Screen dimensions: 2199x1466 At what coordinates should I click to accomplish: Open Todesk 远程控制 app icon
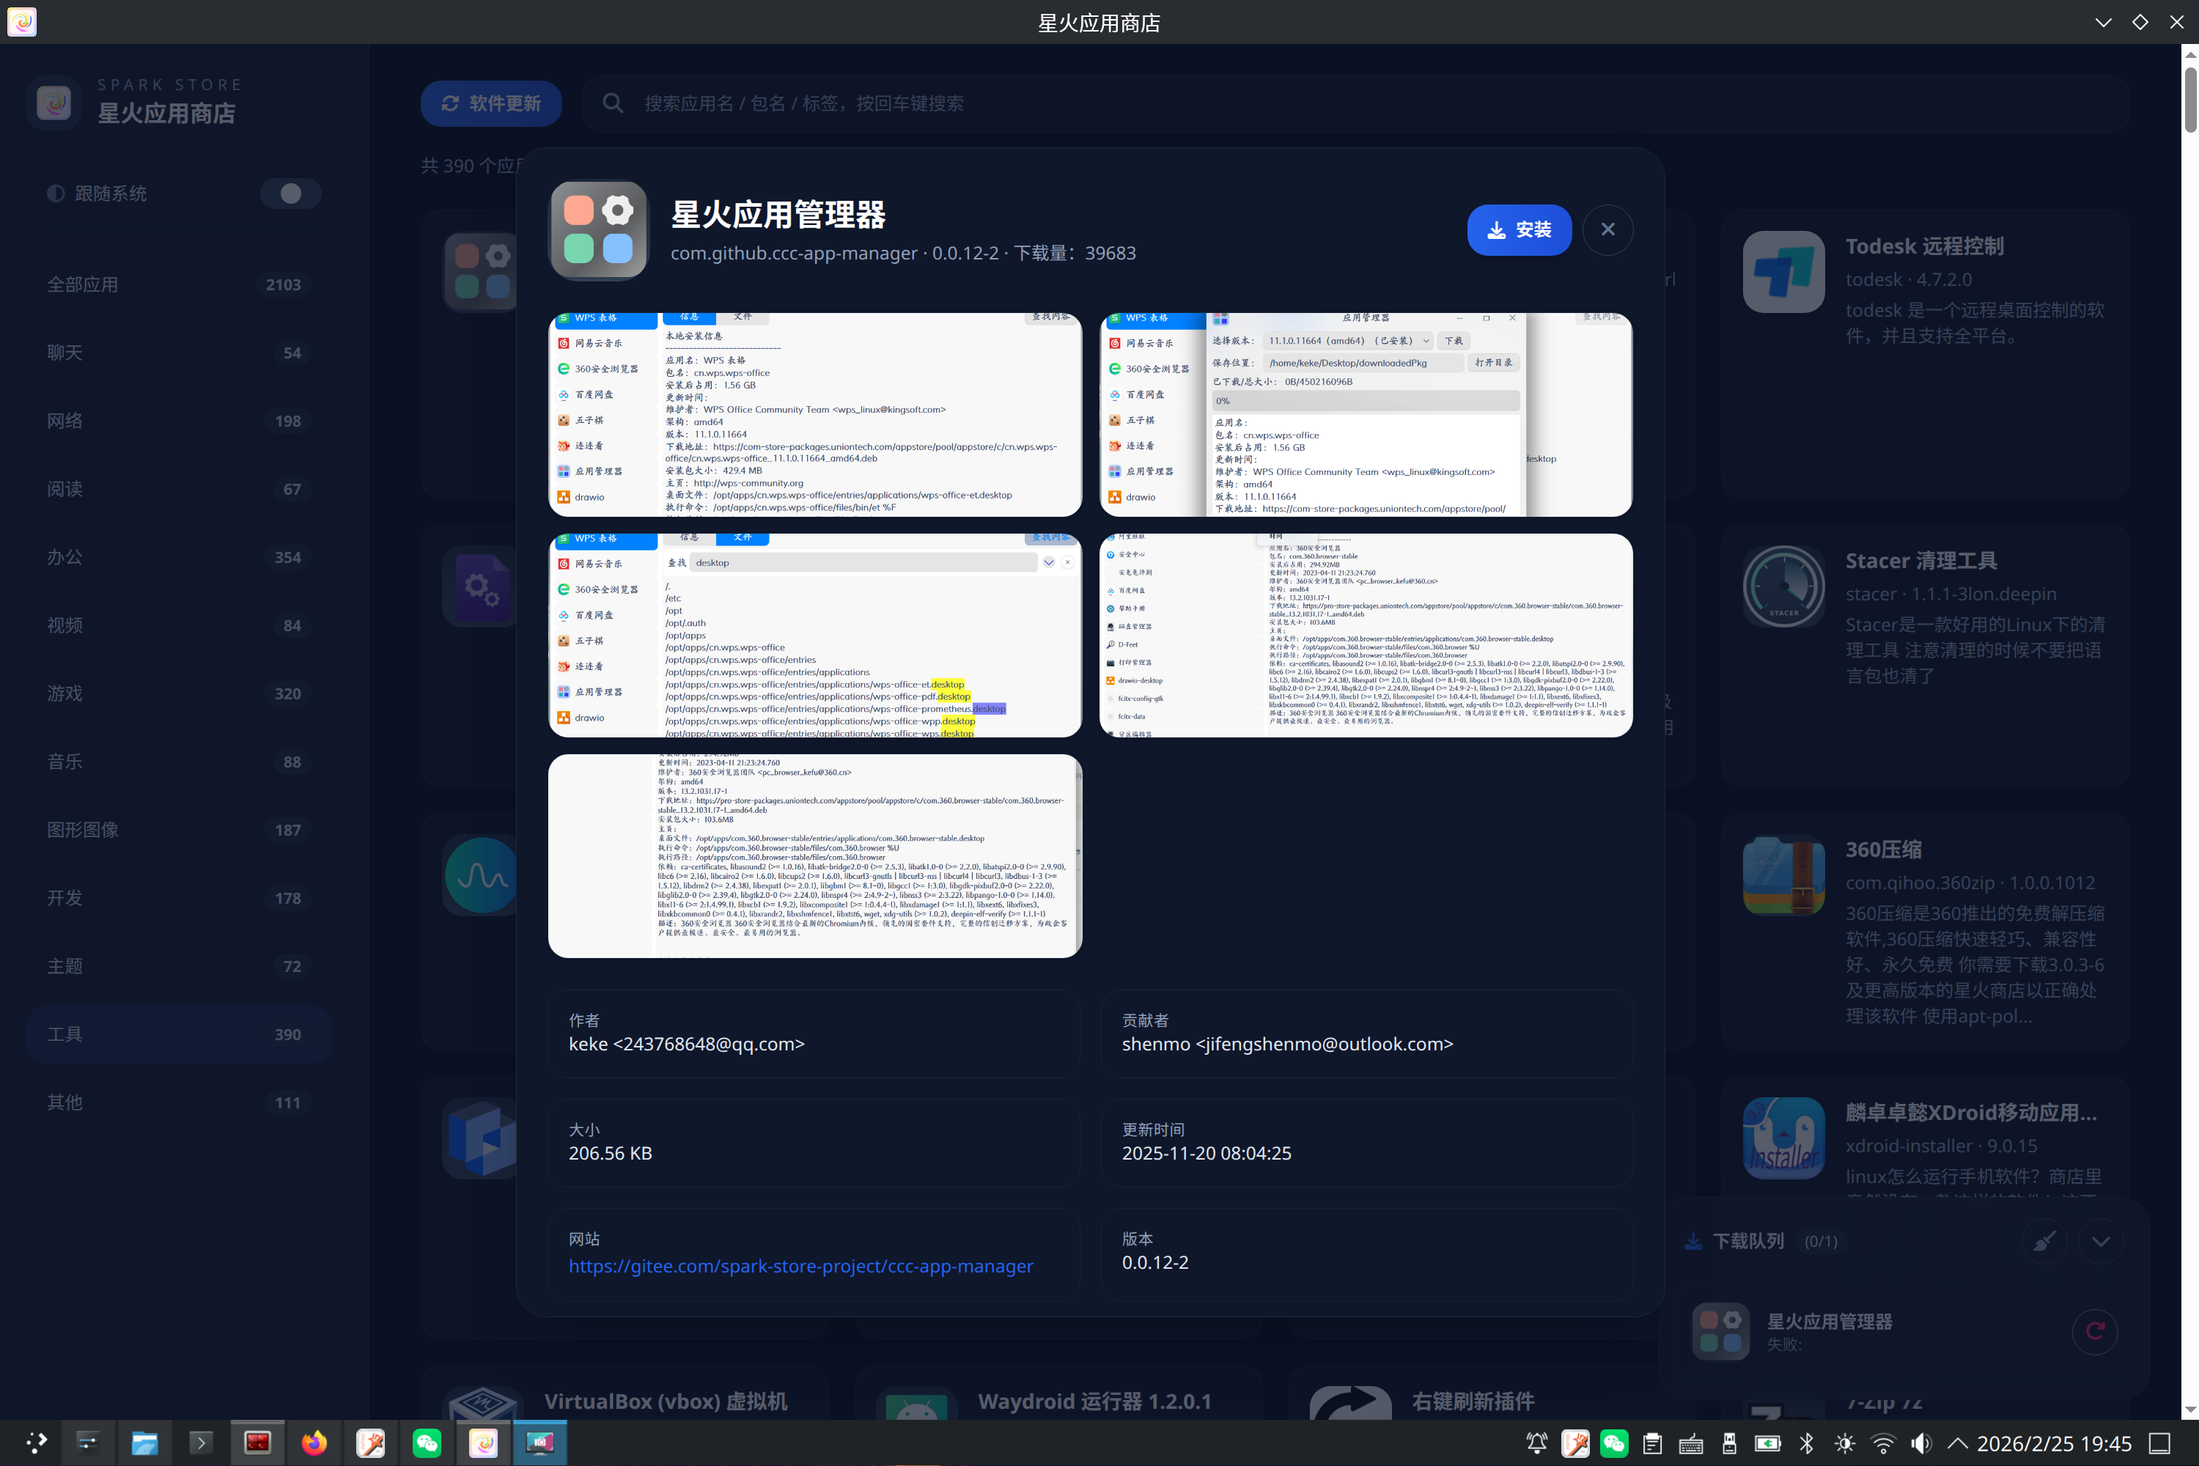tap(1783, 271)
